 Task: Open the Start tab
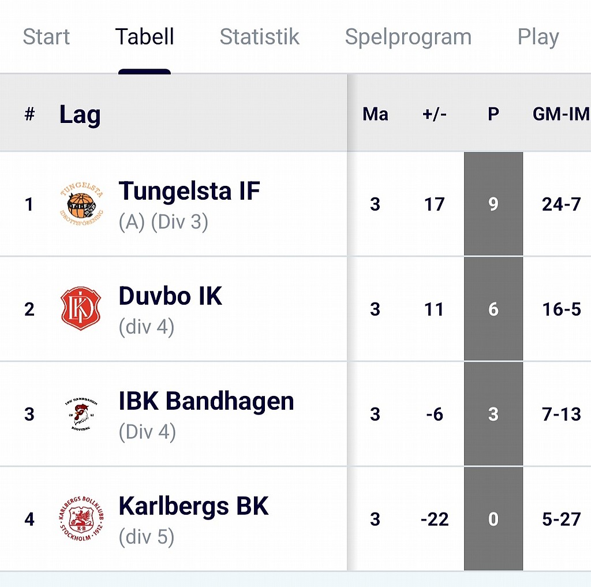click(x=46, y=37)
